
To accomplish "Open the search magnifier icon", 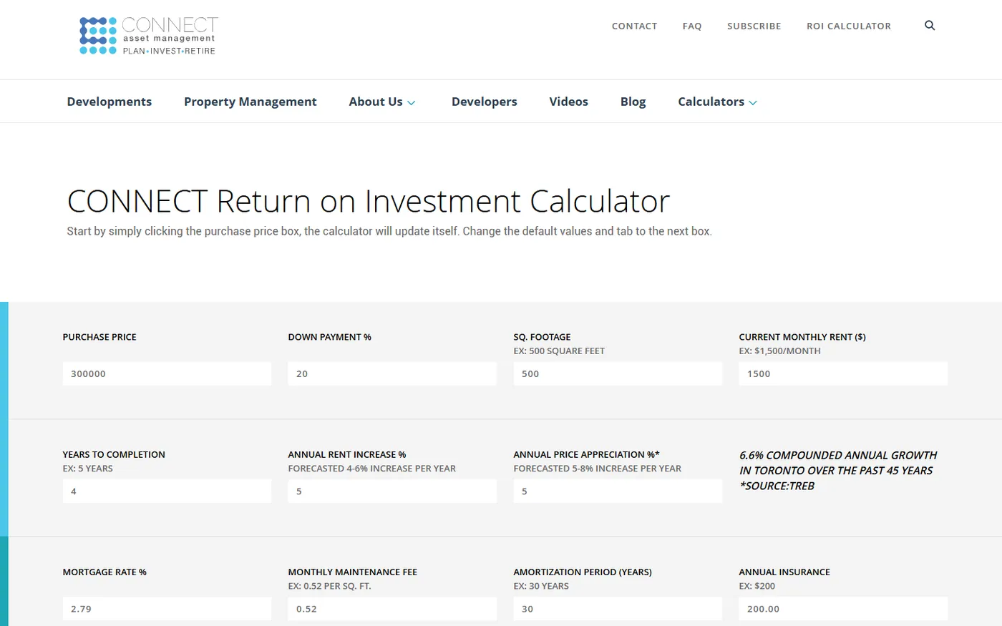I will pos(930,26).
